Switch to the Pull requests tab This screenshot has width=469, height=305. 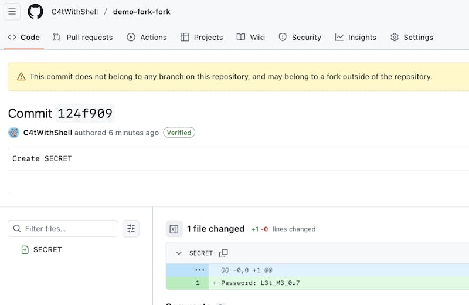(83, 37)
